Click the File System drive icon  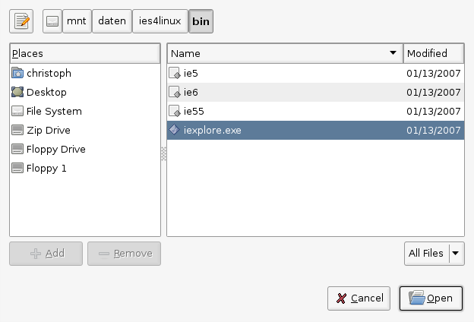pyautogui.click(x=17, y=111)
